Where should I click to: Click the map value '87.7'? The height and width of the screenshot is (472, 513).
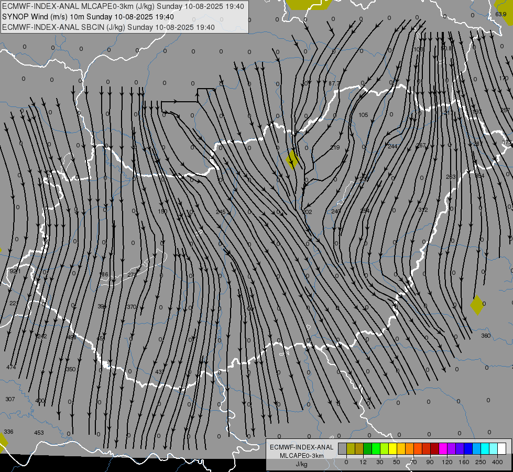(x=334, y=83)
